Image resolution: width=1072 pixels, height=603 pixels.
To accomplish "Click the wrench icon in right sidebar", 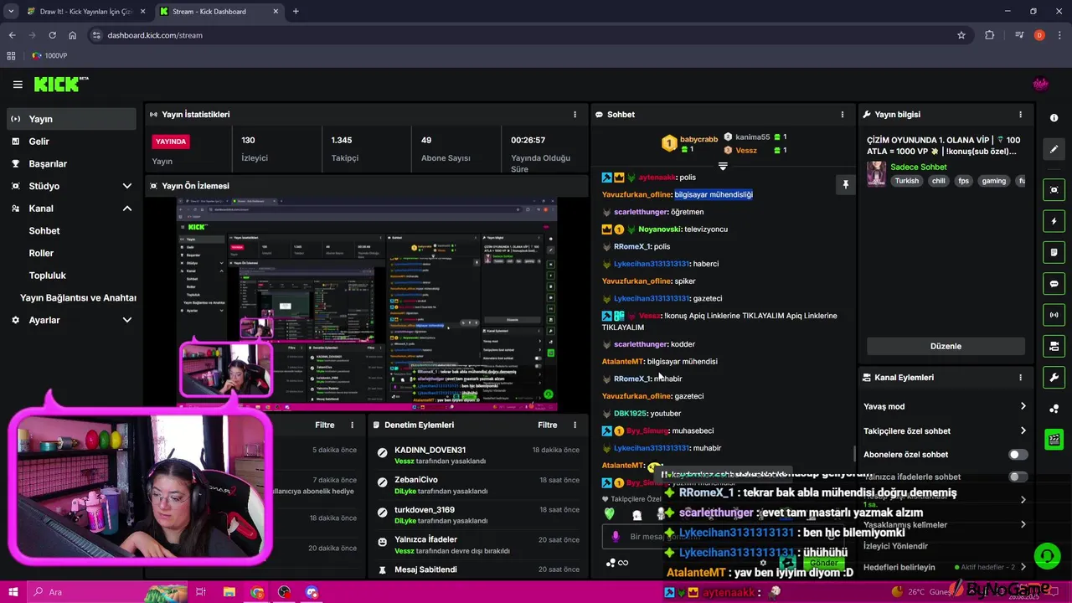I will pyautogui.click(x=1054, y=377).
